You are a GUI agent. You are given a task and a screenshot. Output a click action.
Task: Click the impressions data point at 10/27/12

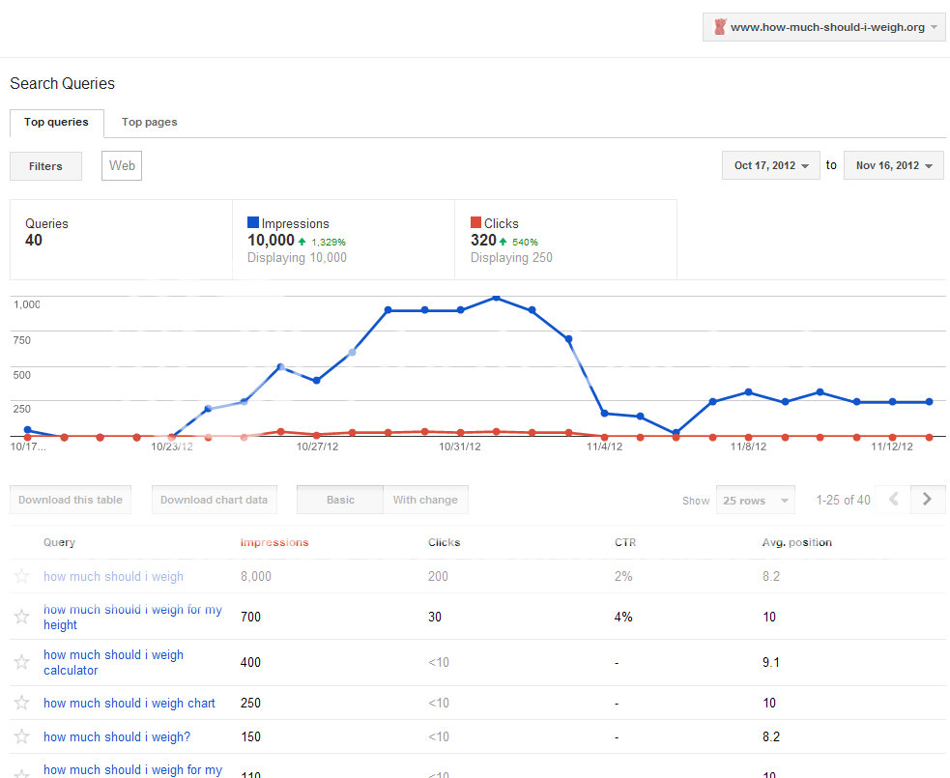(x=316, y=381)
